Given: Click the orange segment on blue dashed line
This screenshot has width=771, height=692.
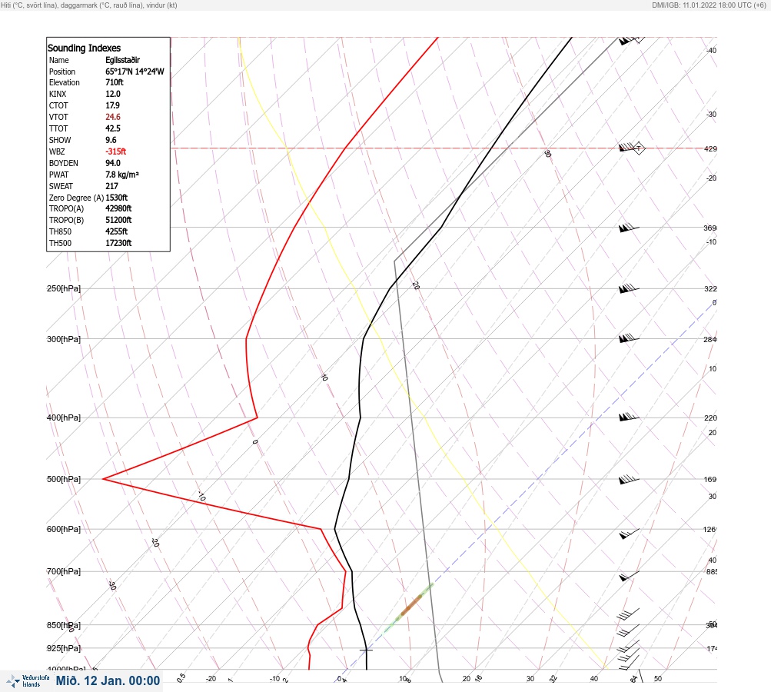Looking at the screenshot, I should [411, 605].
